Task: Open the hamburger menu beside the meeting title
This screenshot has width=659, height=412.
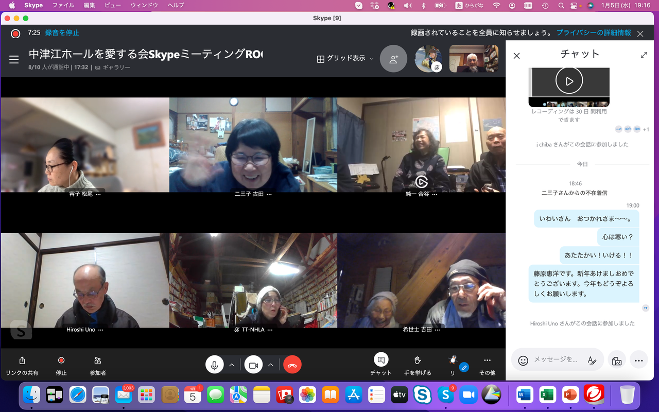Action: coord(14,60)
